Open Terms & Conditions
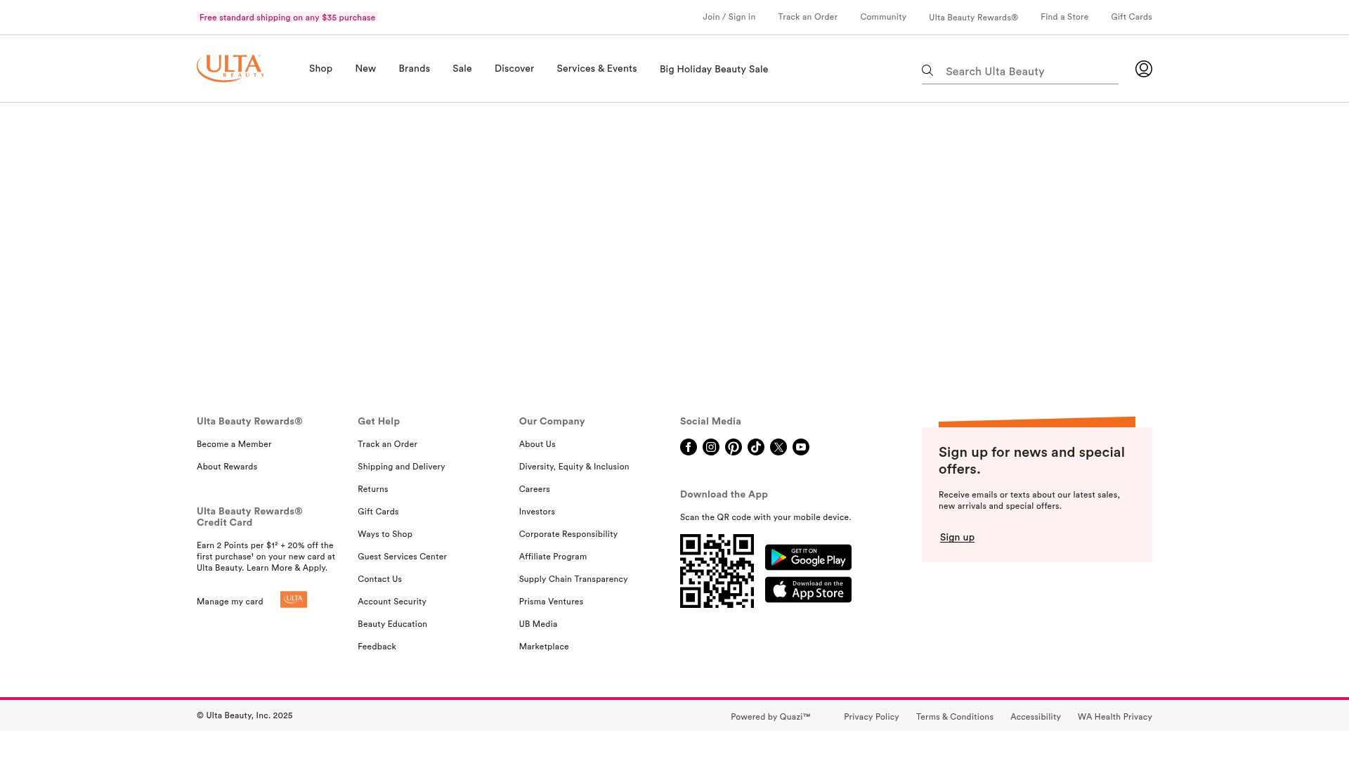This screenshot has height=759, width=1349. coord(955,717)
